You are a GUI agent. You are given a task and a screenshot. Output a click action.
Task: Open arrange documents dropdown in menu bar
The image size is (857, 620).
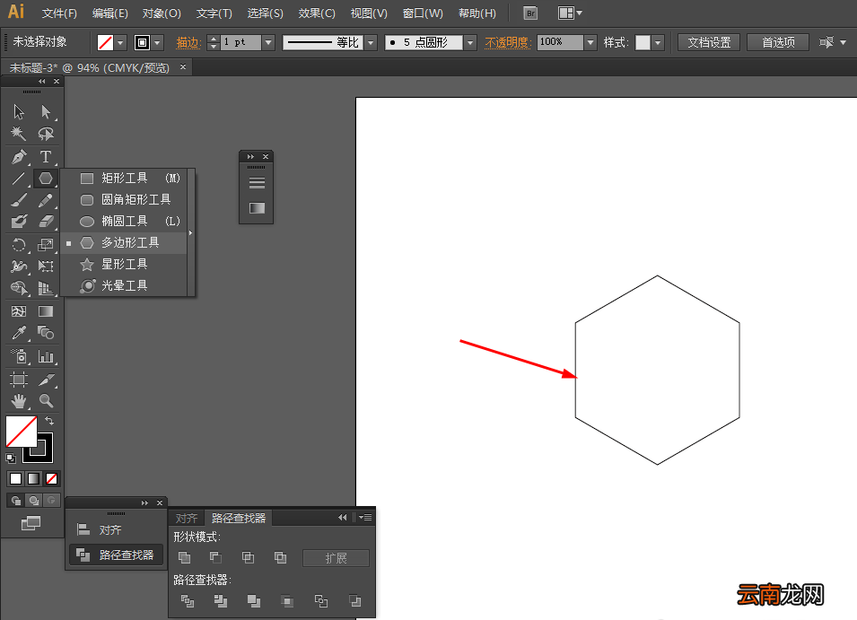point(570,13)
